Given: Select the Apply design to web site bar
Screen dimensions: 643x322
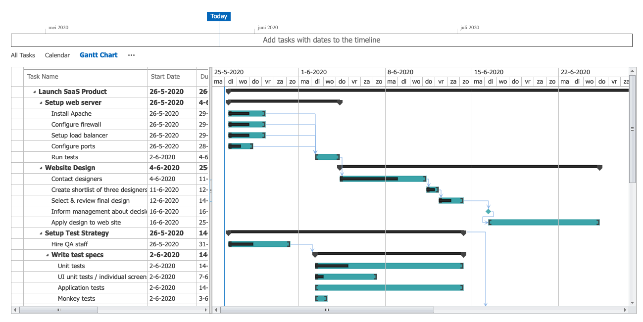Looking at the screenshot, I should (x=544, y=223).
